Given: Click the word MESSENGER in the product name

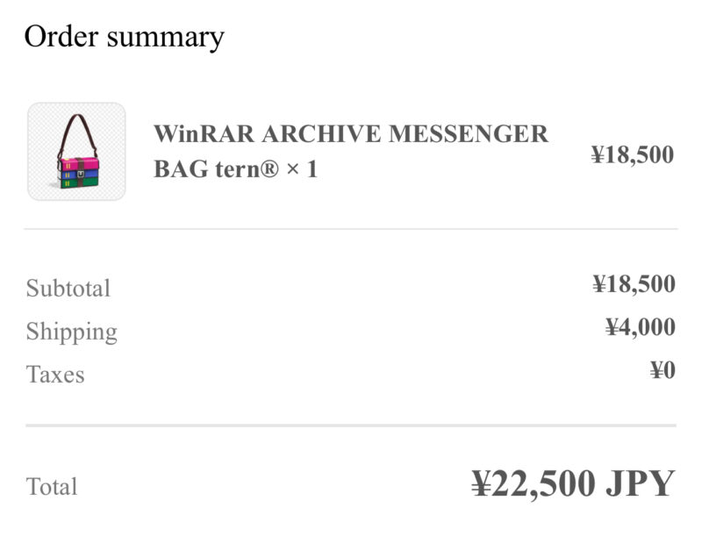Looking at the screenshot, I should pyautogui.click(x=469, y=133).
